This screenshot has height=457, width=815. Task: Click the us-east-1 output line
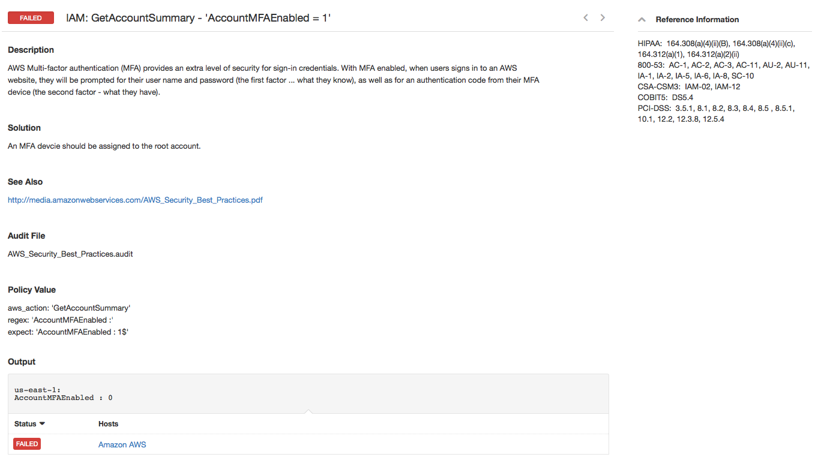37,390
